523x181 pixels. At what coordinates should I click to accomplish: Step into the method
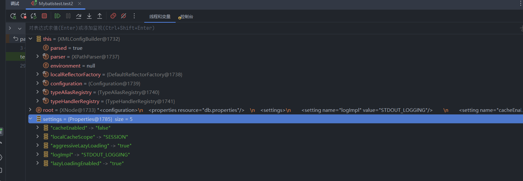tap(89, 16)
